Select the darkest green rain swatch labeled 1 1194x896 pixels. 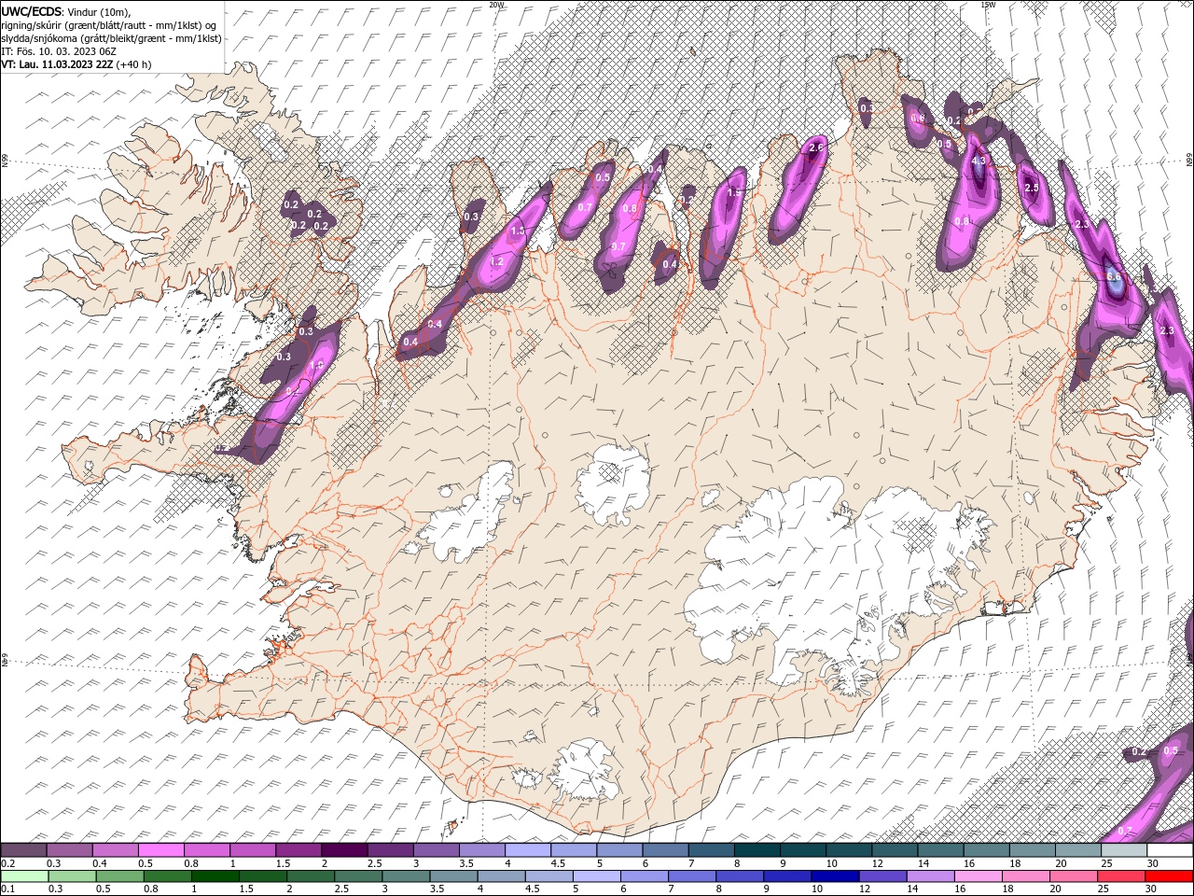[215, 876]
